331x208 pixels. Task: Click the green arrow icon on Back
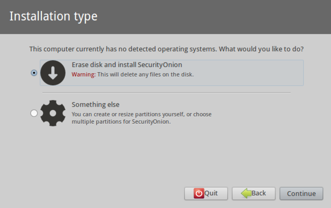pyautogui.click(x=246, y=193)
